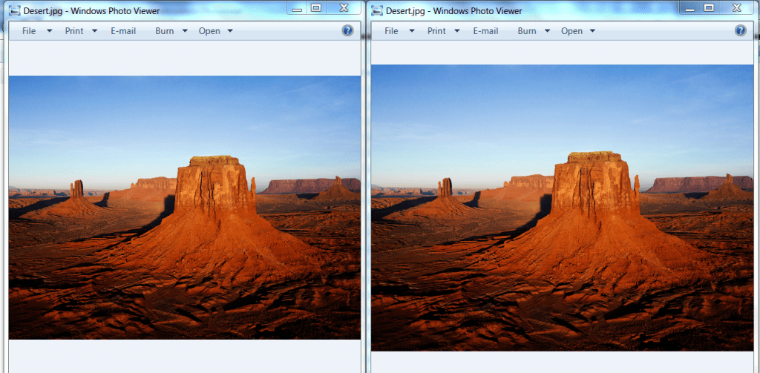Expand Open dropdown arrow in left window
The height and width of the screenshot is (373, 760).
230,31
